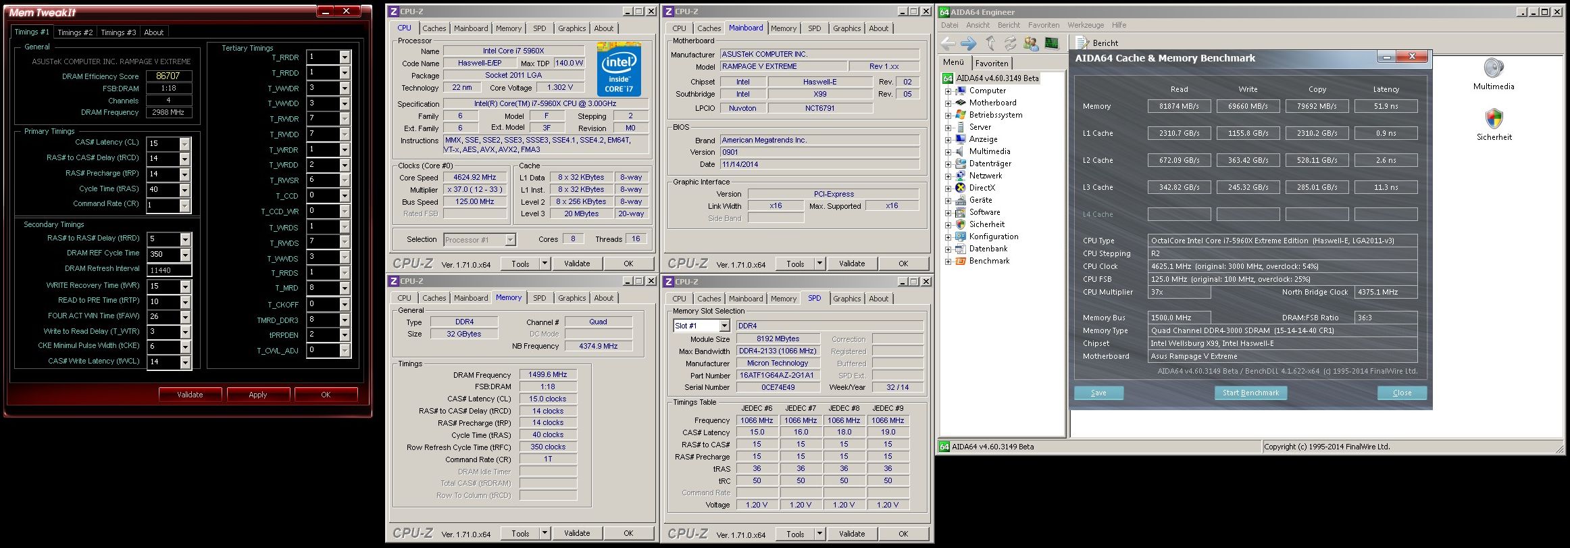
Task: Select the Datenträger disk icon in tree
Action: pyautogui.click(x=960, y=164)
